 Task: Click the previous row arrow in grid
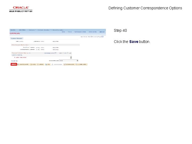(63, 53)
